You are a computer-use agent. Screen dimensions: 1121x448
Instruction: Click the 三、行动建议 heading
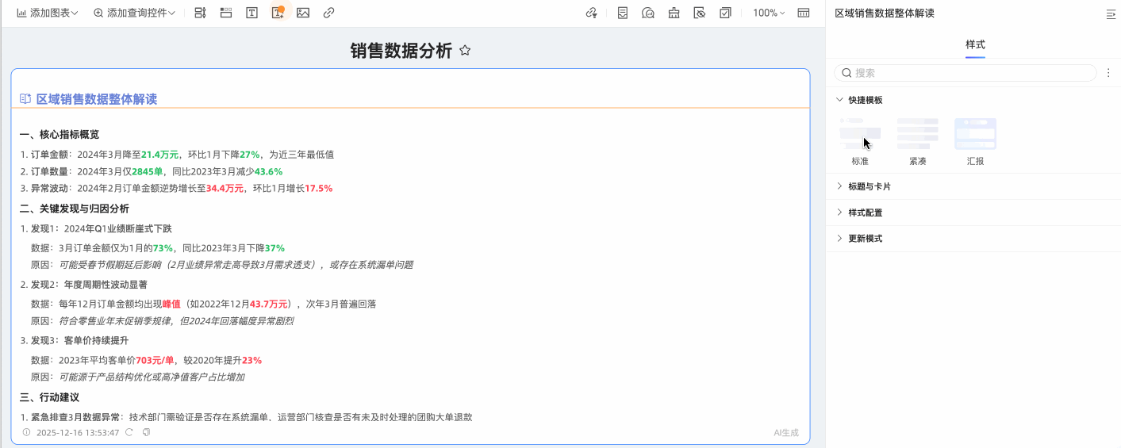[x=49, y=397]
